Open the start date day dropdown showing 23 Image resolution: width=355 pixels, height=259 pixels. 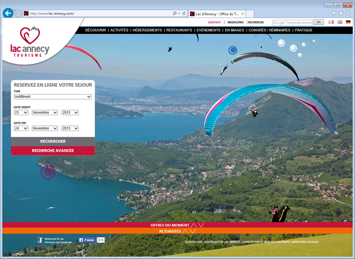21,113
